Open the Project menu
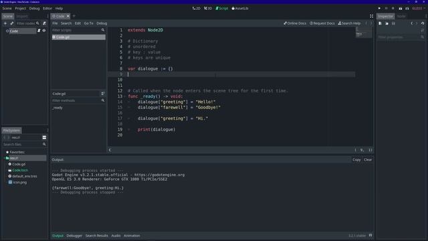Screen dimensions: 428x241 click(x=21, y=9)
